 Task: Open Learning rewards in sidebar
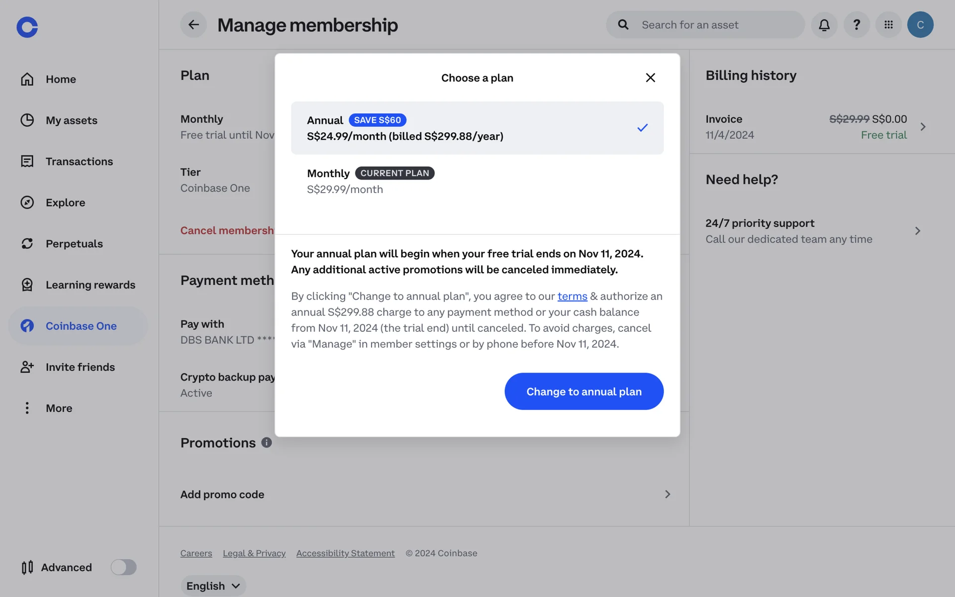[x=90, y=285]
